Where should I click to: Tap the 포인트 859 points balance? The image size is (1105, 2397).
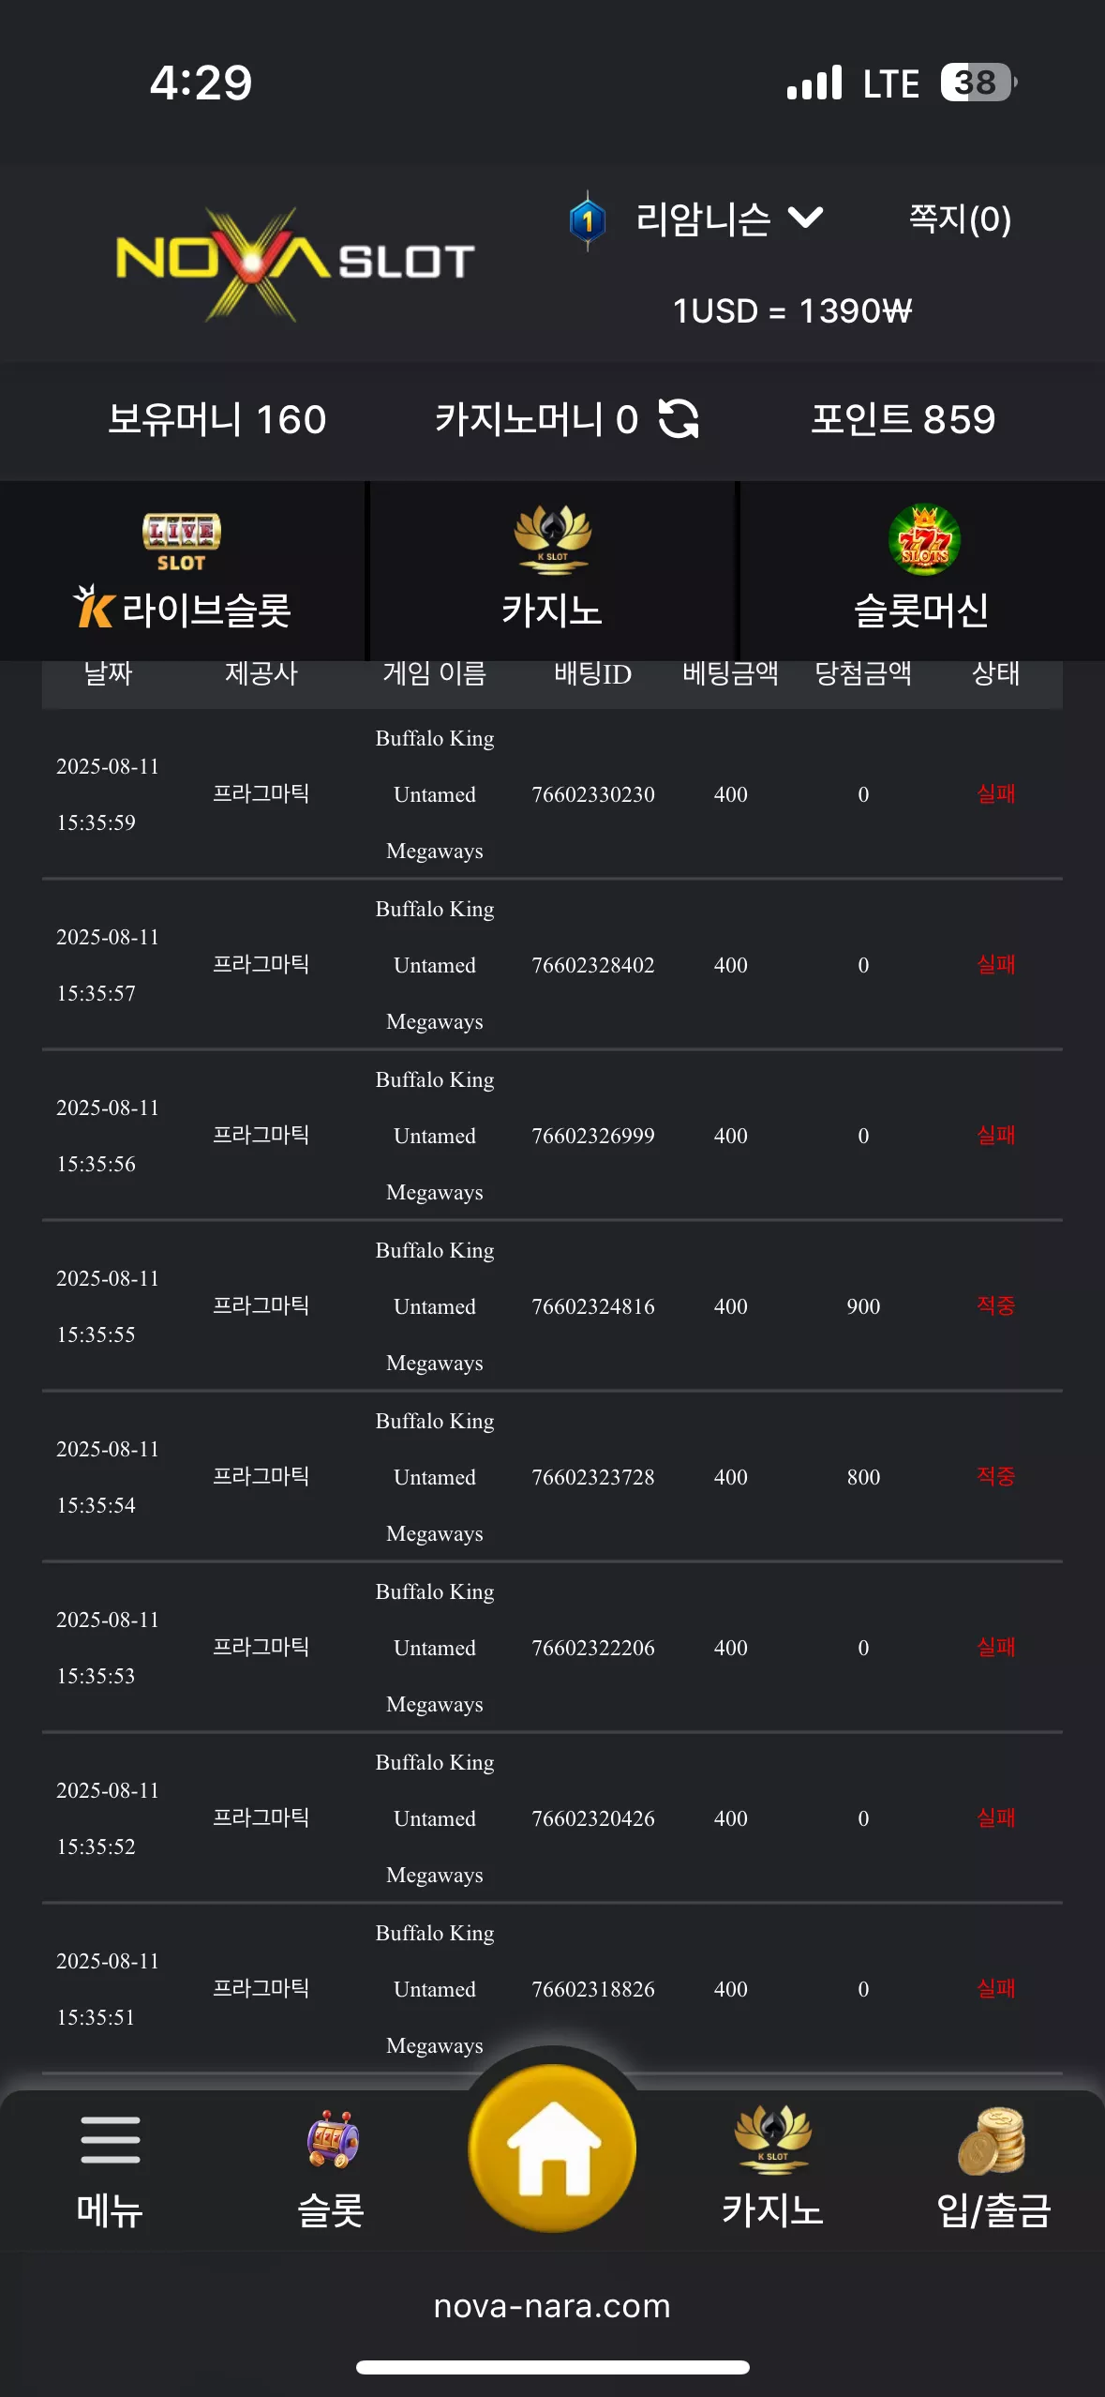coord(903,419)
